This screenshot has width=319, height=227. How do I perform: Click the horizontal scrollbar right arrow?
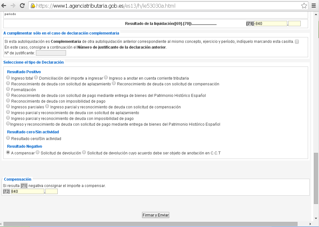(x=310, y=224)
